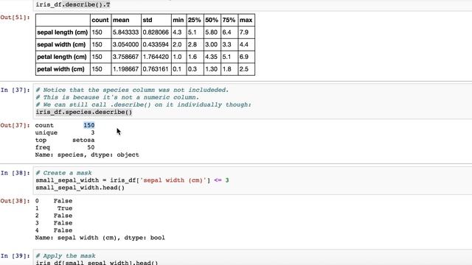472x265 pixels.
Task: Click std value 1.764420
Action: 156,57
